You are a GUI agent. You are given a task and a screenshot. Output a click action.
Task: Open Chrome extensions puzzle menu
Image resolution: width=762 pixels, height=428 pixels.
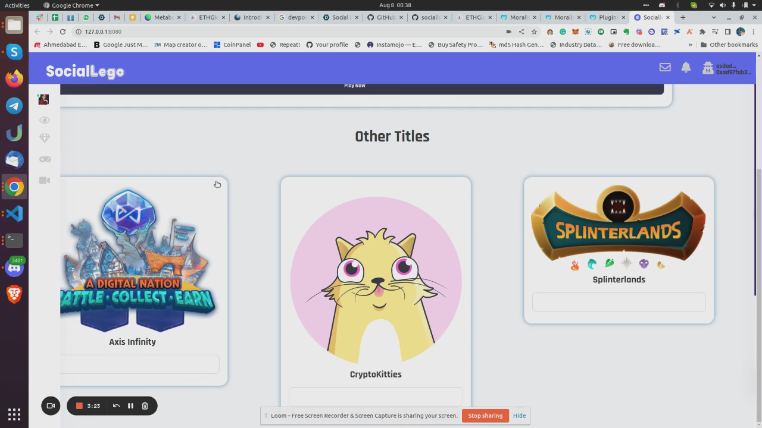click(x=702, y=32)
